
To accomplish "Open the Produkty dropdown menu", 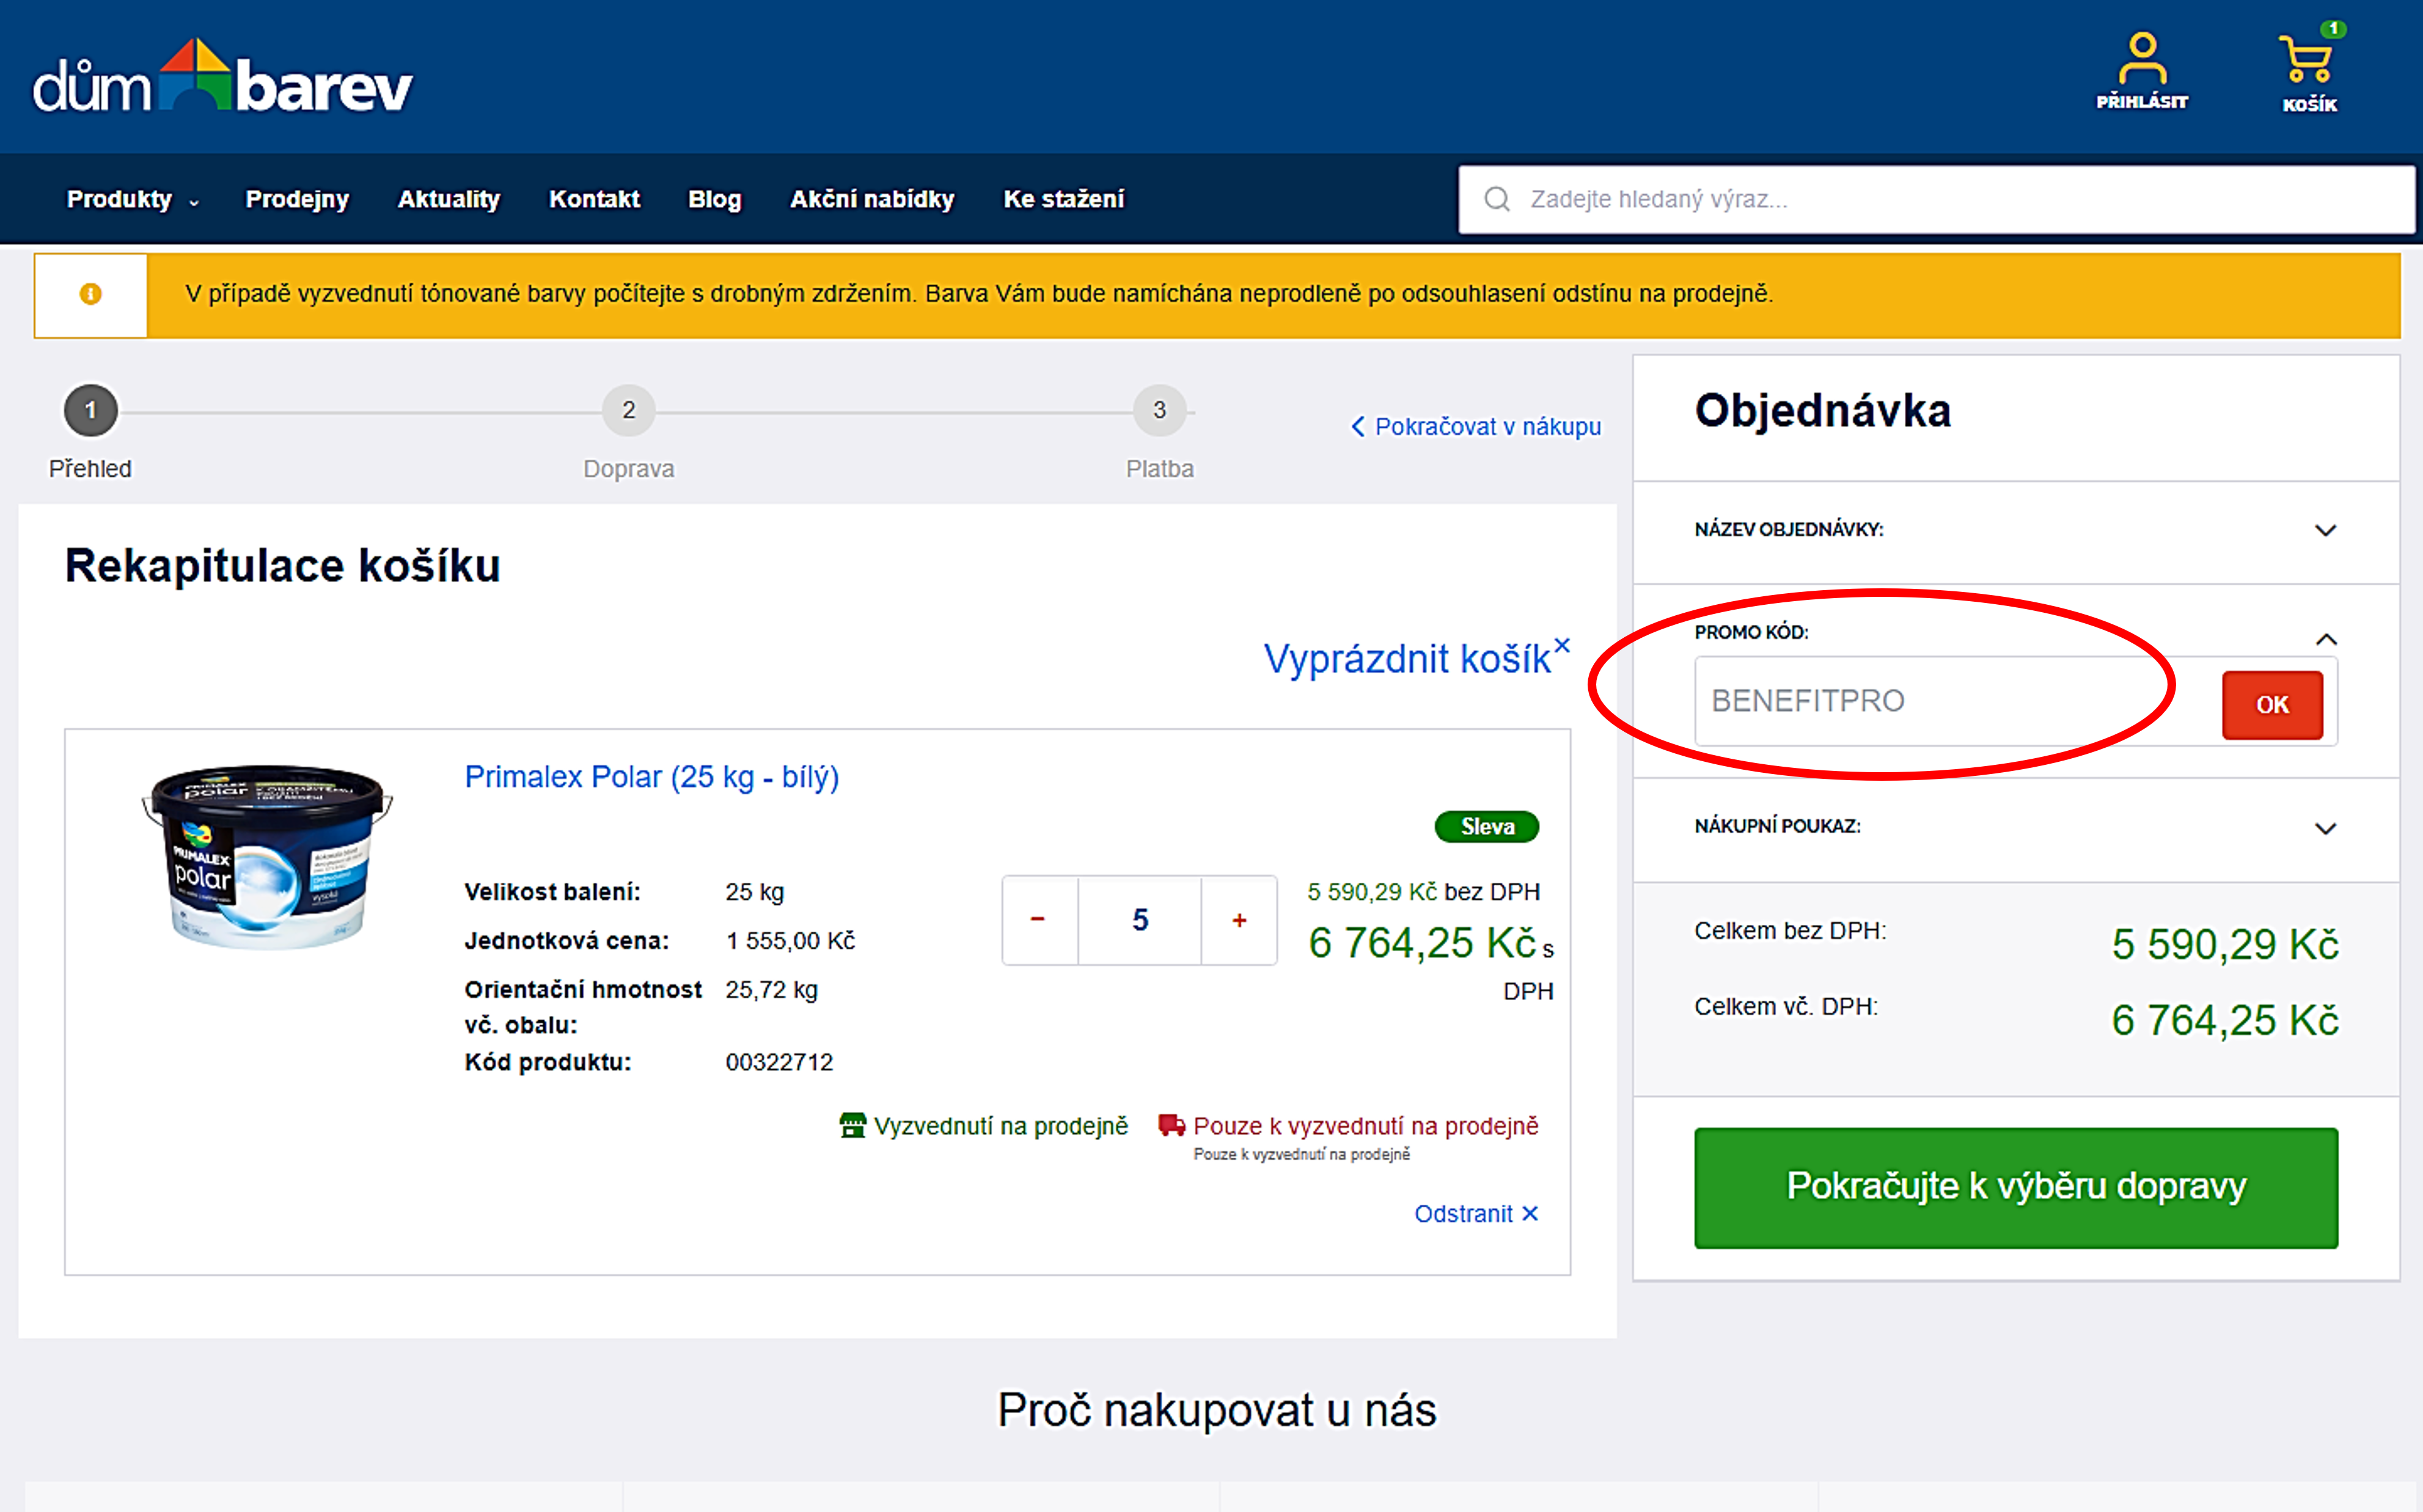I will 131,199.
